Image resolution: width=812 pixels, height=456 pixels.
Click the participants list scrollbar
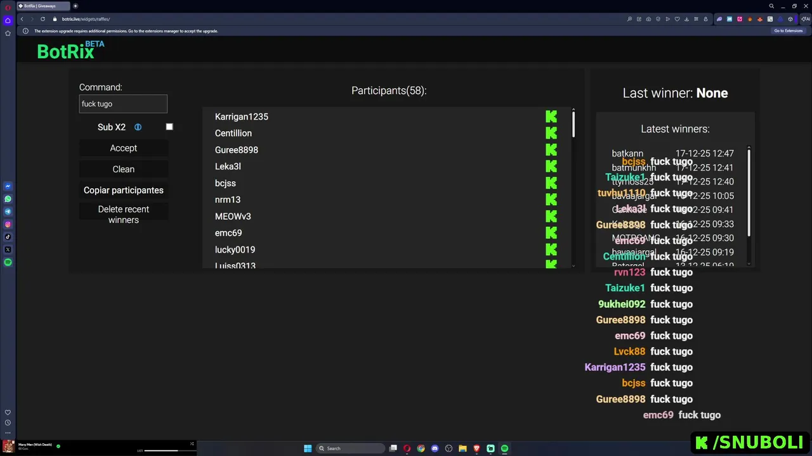[573, 124]
